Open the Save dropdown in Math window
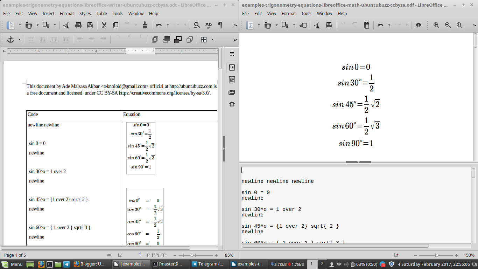Viewport: 478px width, 269px height. 293,25
